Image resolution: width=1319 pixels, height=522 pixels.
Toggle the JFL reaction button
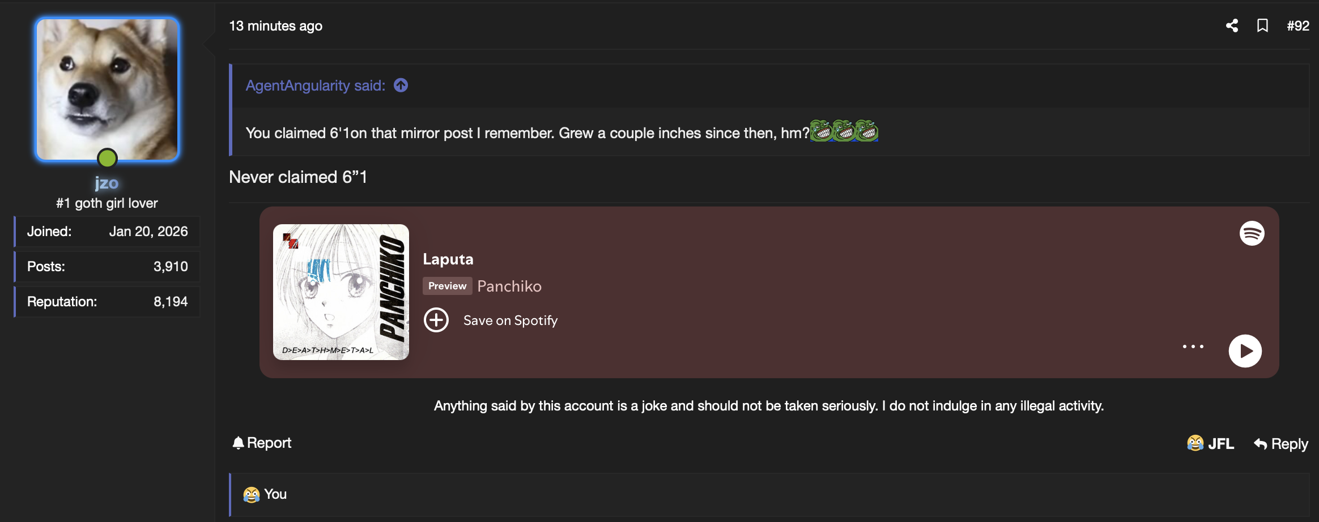point(1211,443)
